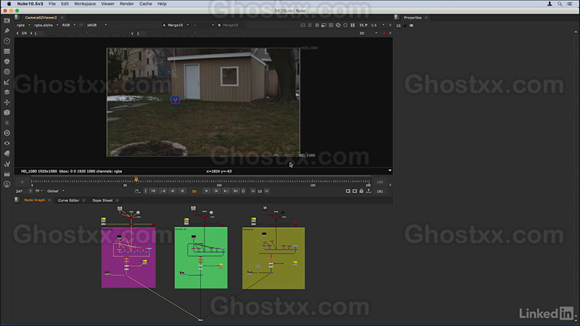
Task: Play the timeline forward
Action: [206, 191]
